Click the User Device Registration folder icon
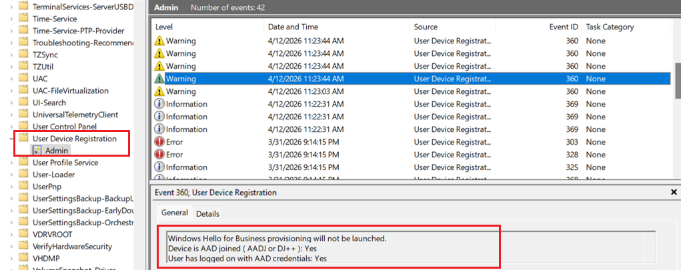Viewport: 681px width, 270px height. point(24,139)
